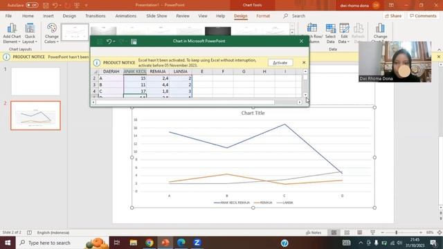
Task: Switch to Slide Sorter view icon
Action: (347, 232)
